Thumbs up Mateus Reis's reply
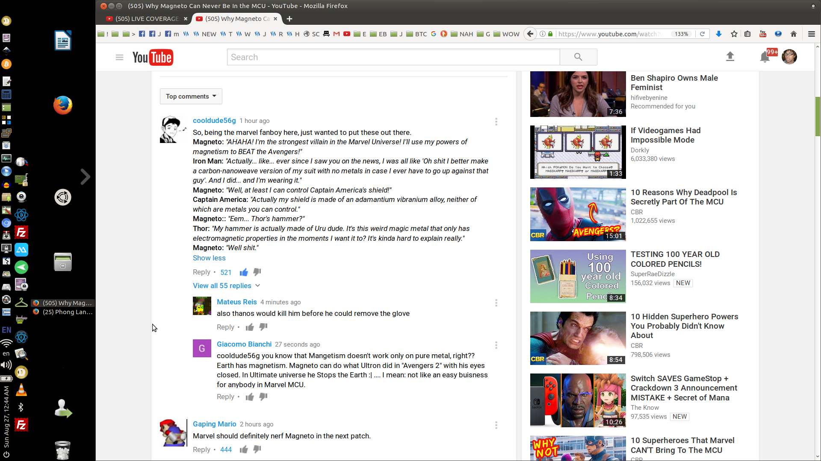 250,327
